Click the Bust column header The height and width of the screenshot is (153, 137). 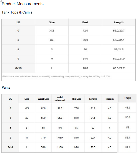coord(85,22)
